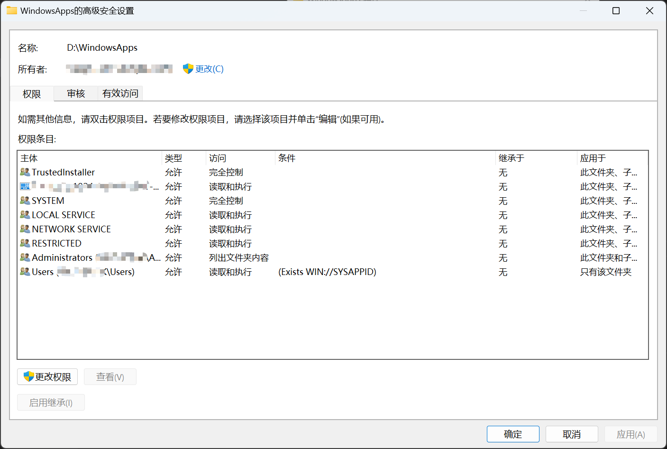
Task: Open the 有效访问 tab
Action: click(x=120, y=94)
